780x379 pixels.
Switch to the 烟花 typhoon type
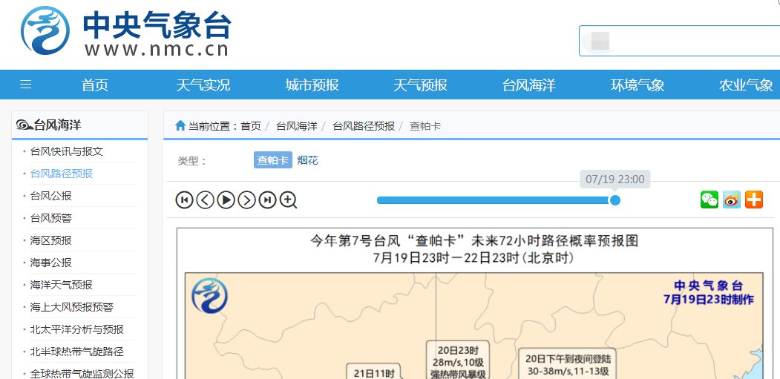click(307, 160)
